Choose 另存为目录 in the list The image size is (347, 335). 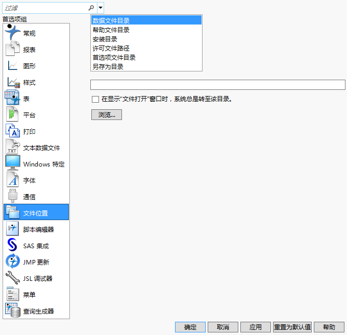point(146,67)
